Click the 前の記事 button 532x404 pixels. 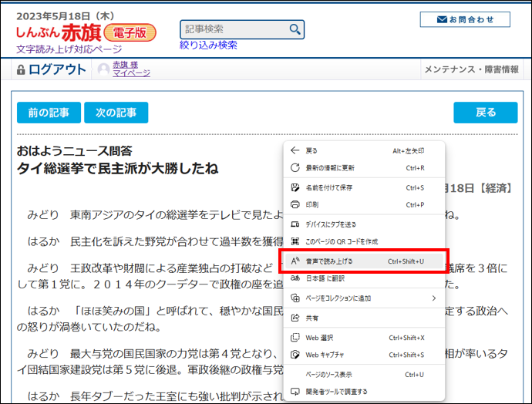click(x=49, y=113)
